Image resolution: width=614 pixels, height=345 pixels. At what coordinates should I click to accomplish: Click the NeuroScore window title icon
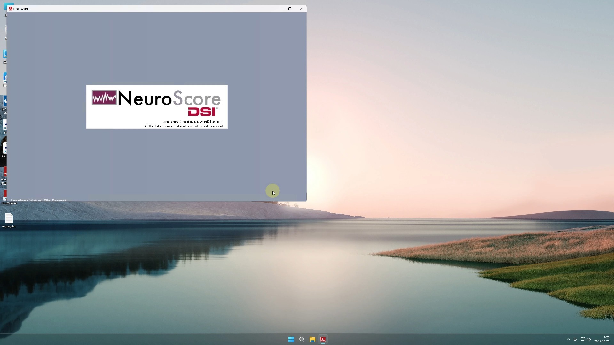(x=11, y=9)
